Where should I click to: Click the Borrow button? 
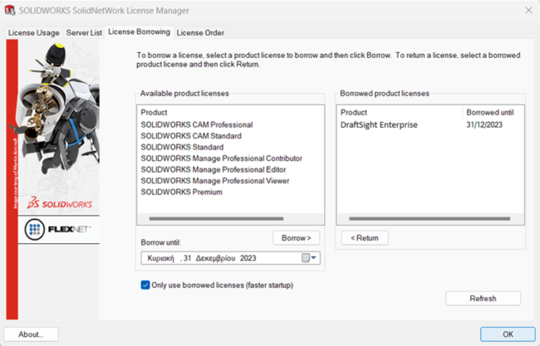click(x=296, y=238)
